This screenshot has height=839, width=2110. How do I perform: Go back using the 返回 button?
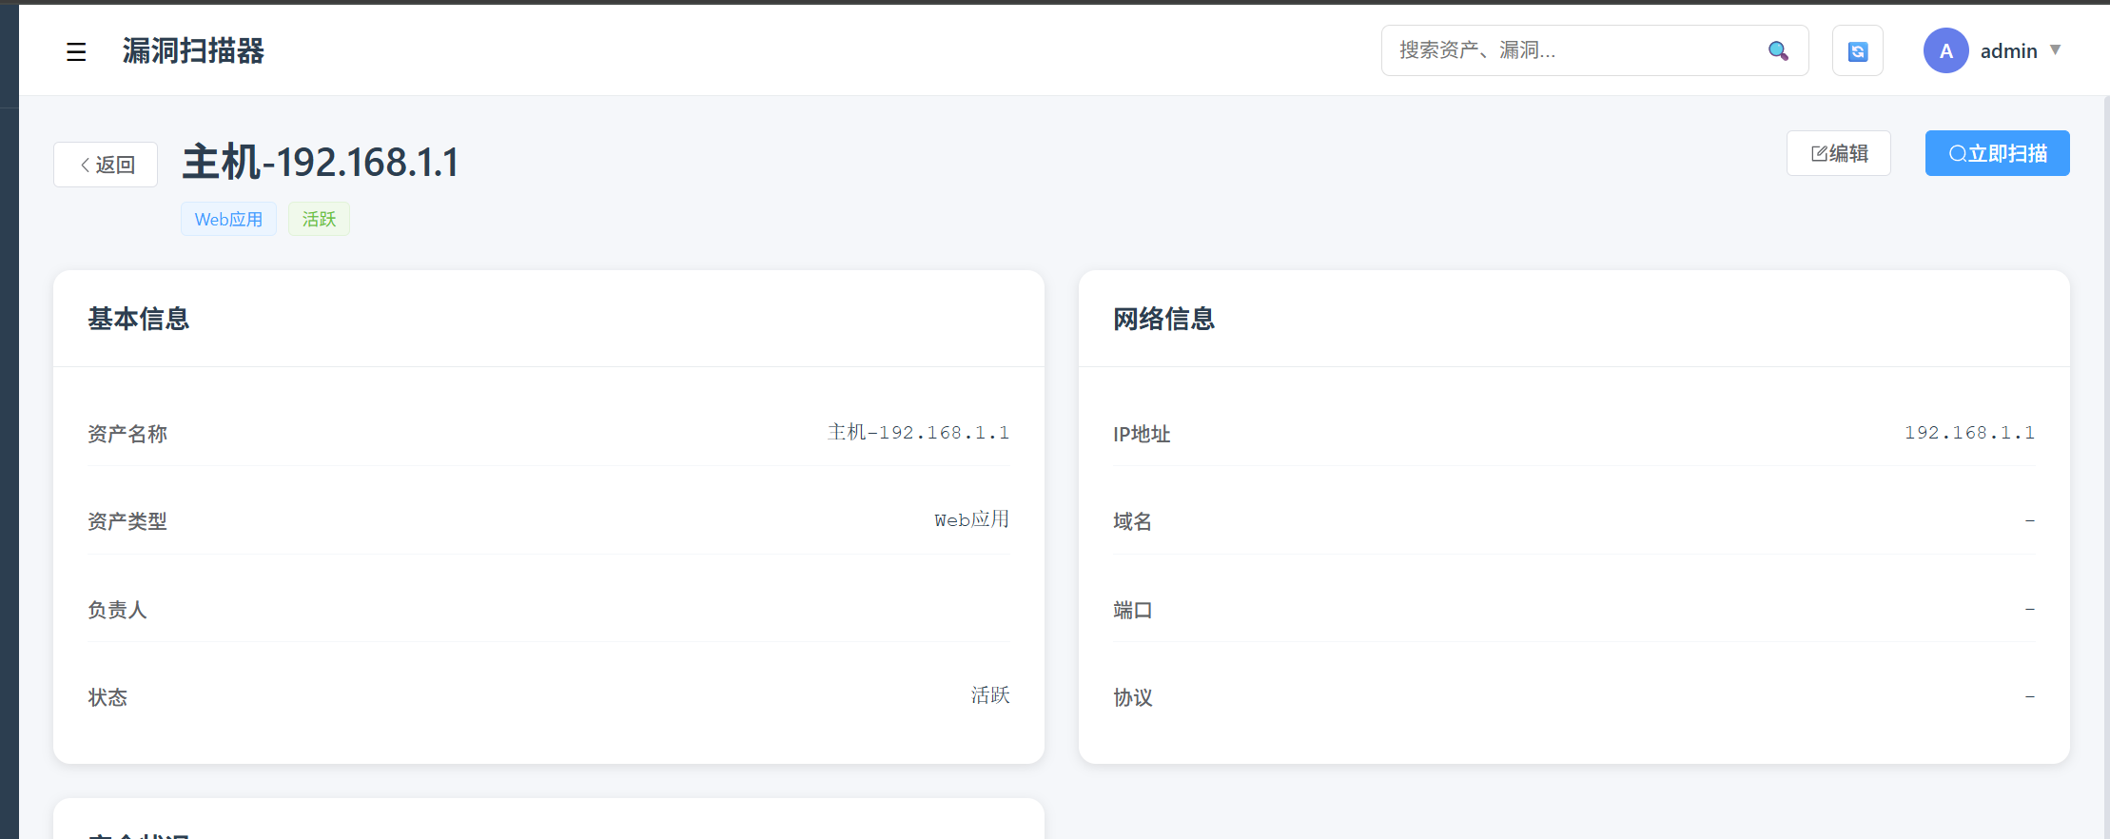coord(106,165)
